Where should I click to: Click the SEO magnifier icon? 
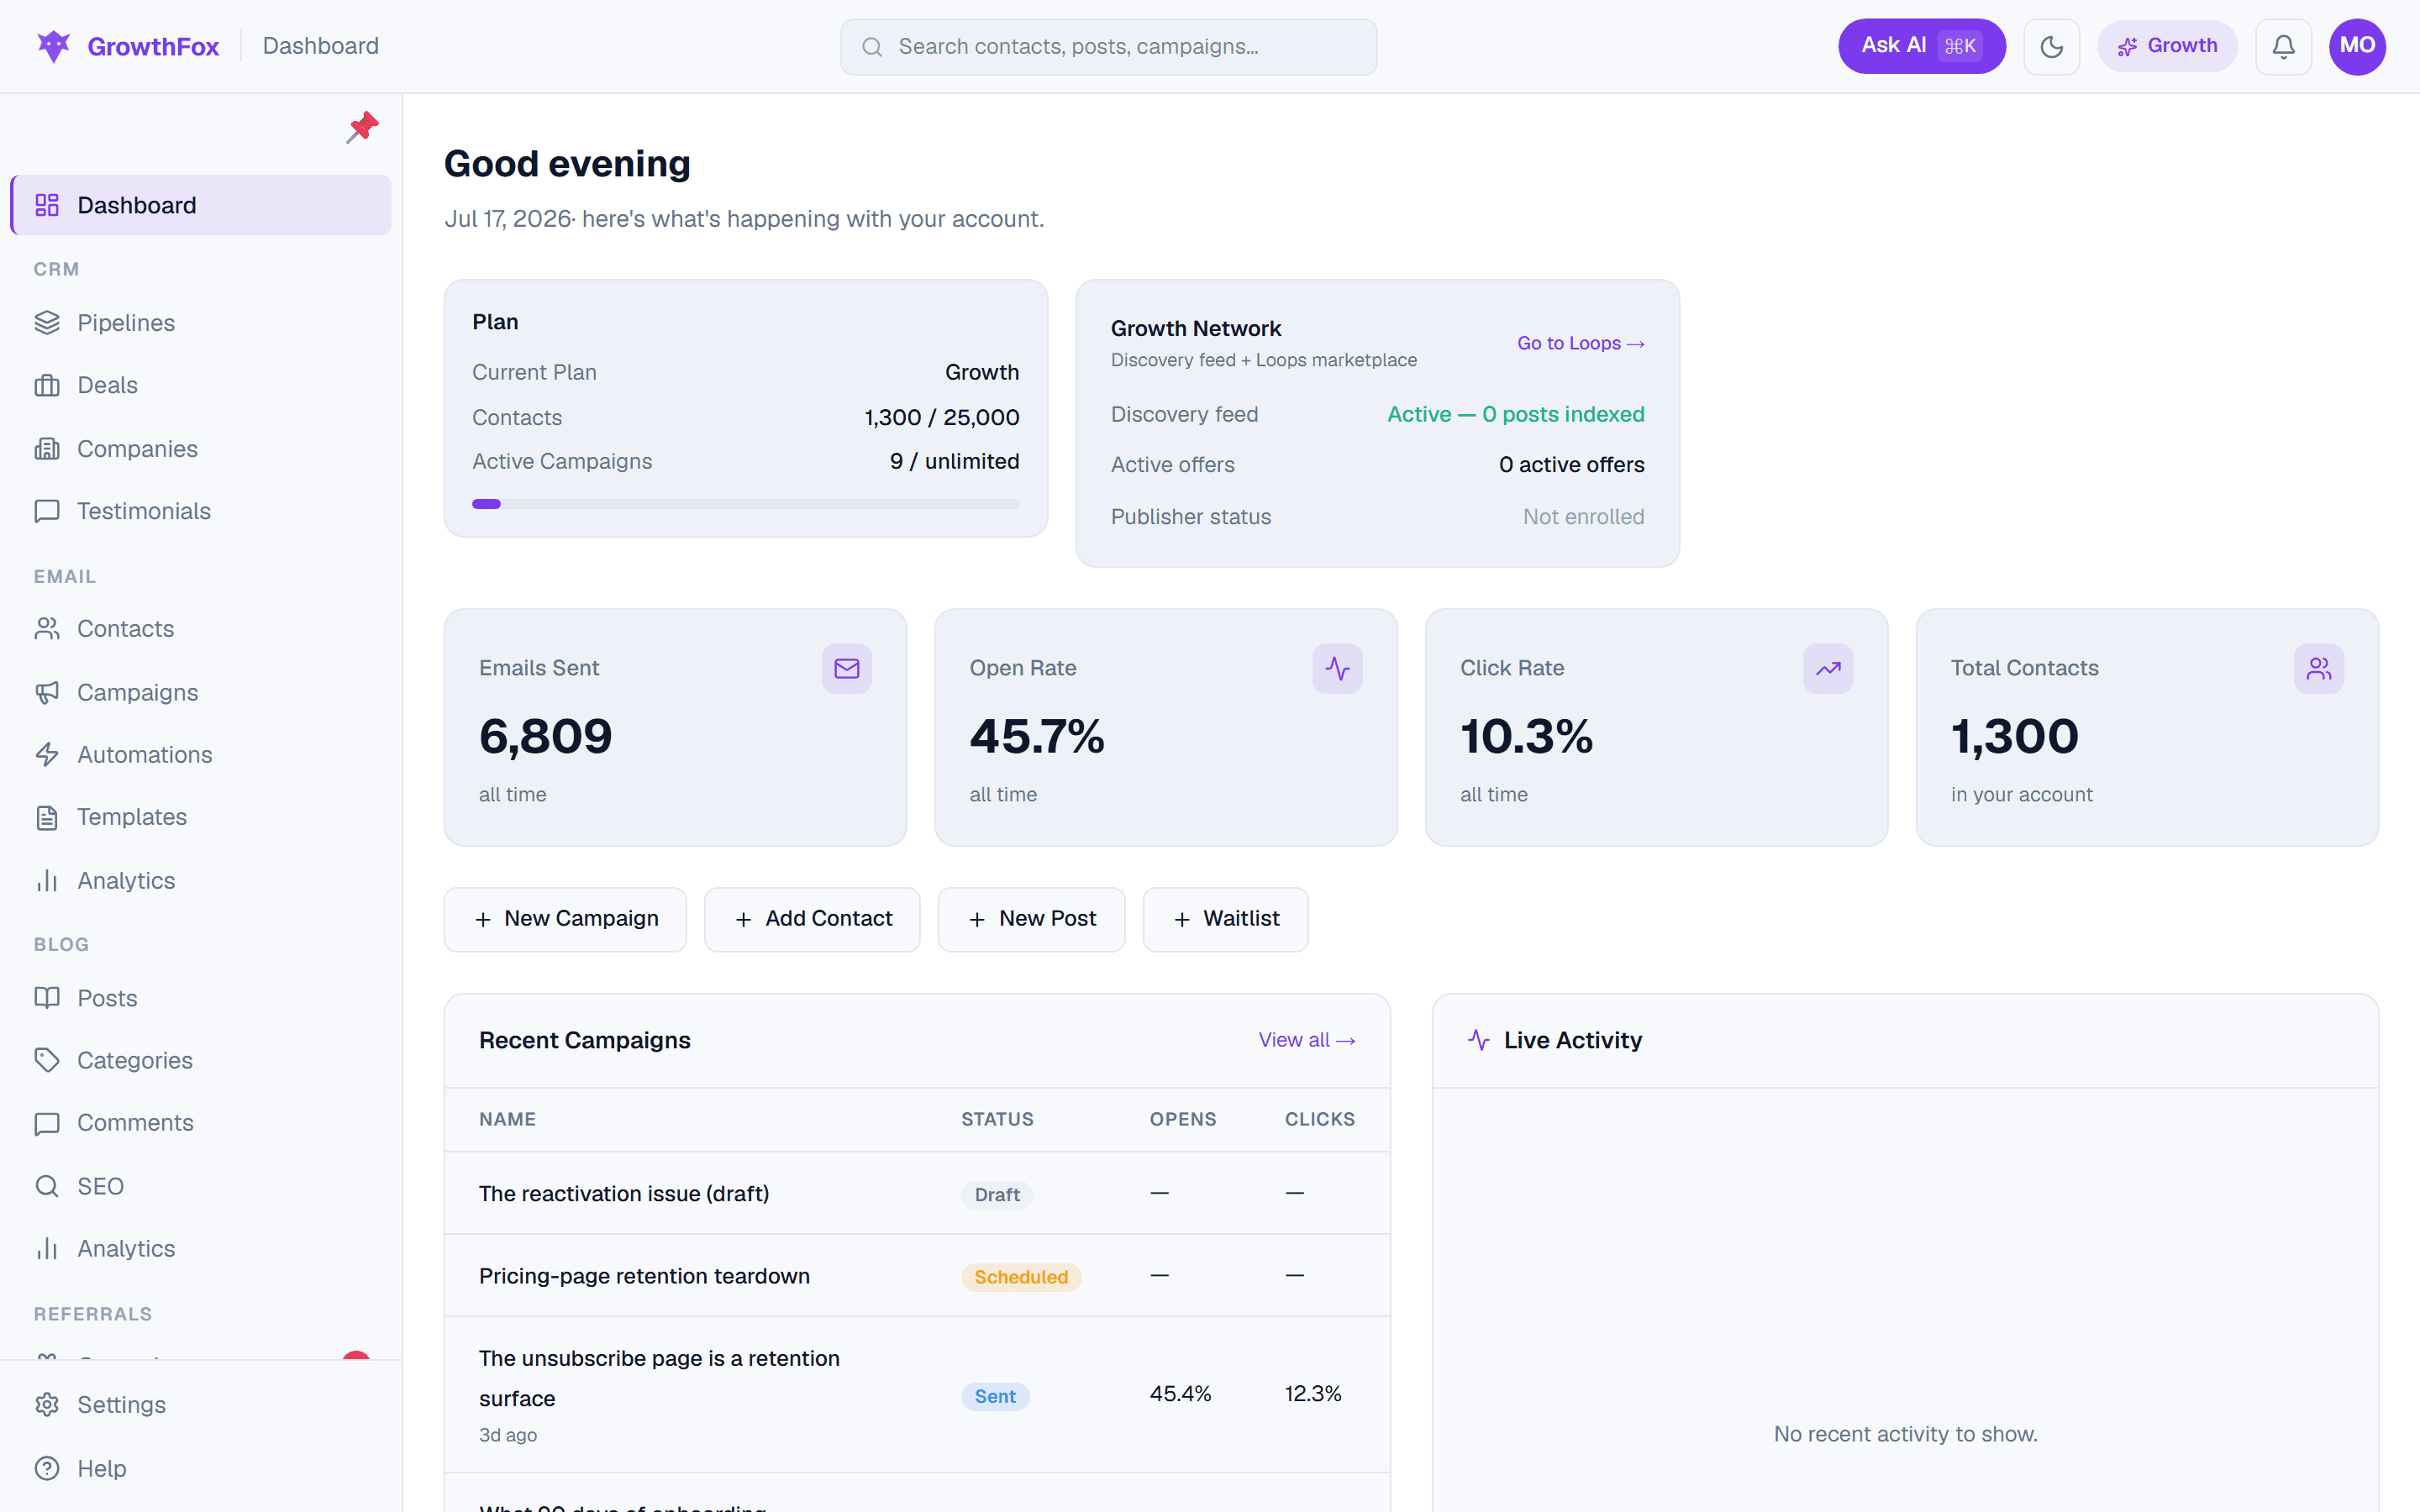click(47, 1186)
